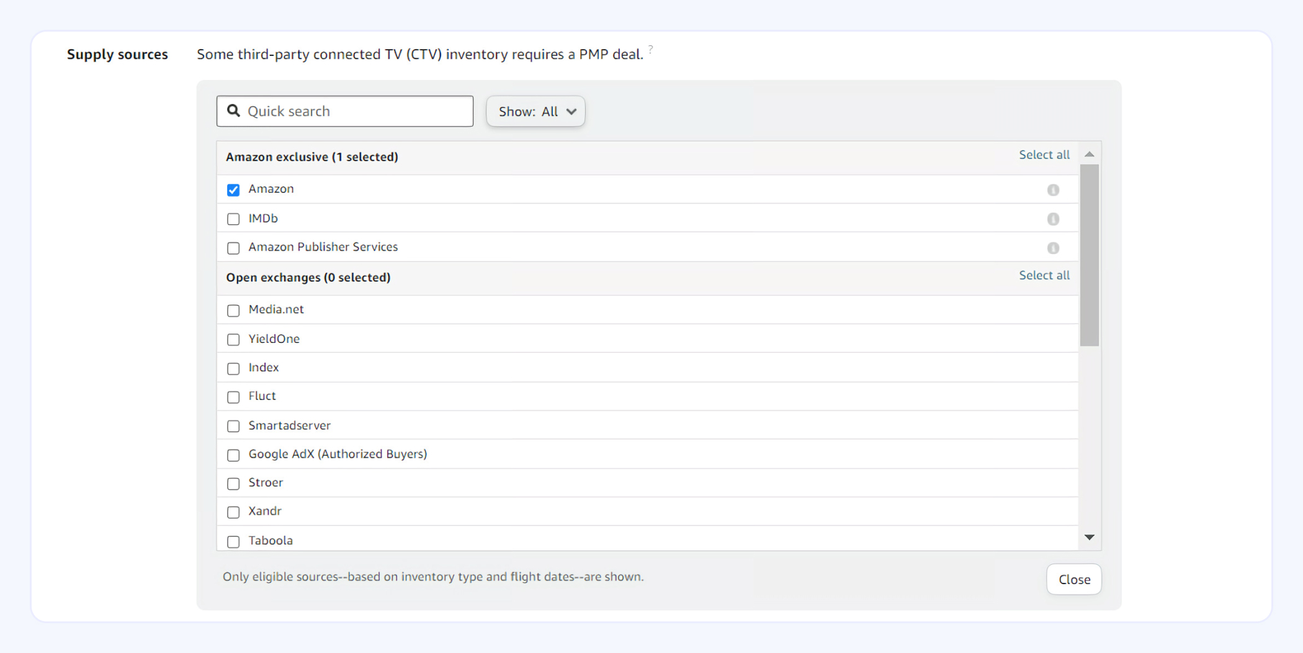The height and width of the screenshot is (653, 1303).
Task: Click the Supply sources label
Action: pos(117,55)
